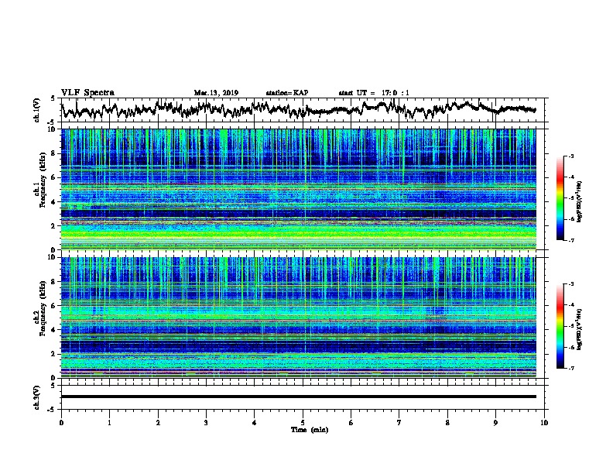Click the ch.1 spectrogram "8" kHz tick label
The image size is (613, 474).
pyautogui.click(x=54, y=153)
